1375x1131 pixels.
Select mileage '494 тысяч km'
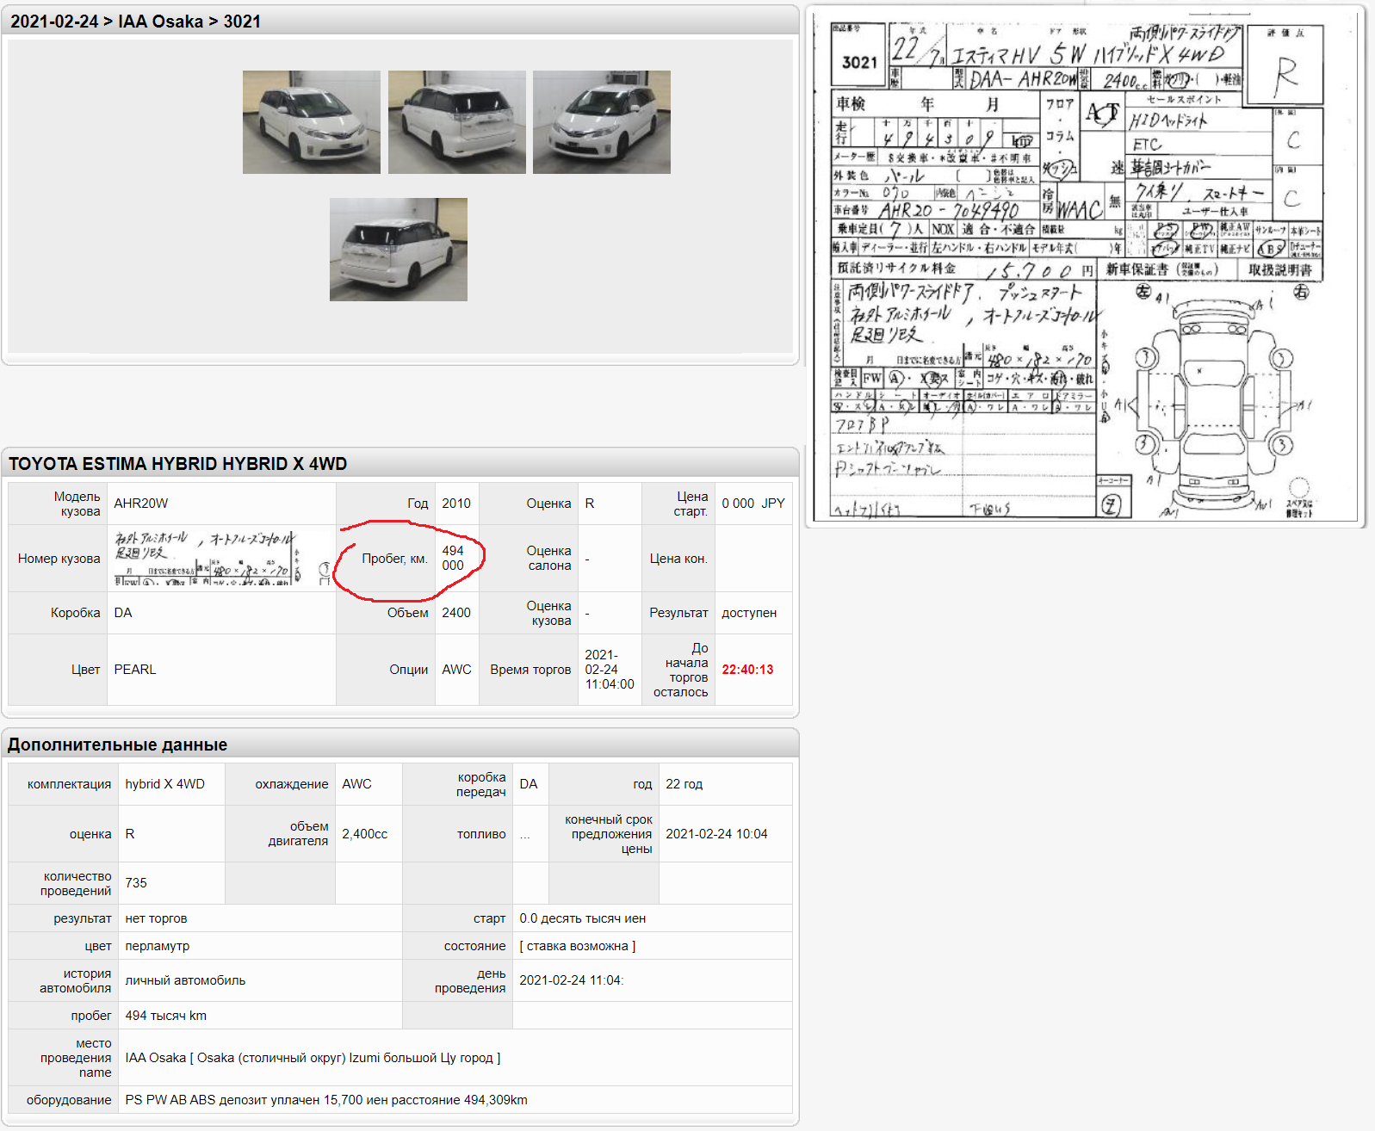point(166,1016)
